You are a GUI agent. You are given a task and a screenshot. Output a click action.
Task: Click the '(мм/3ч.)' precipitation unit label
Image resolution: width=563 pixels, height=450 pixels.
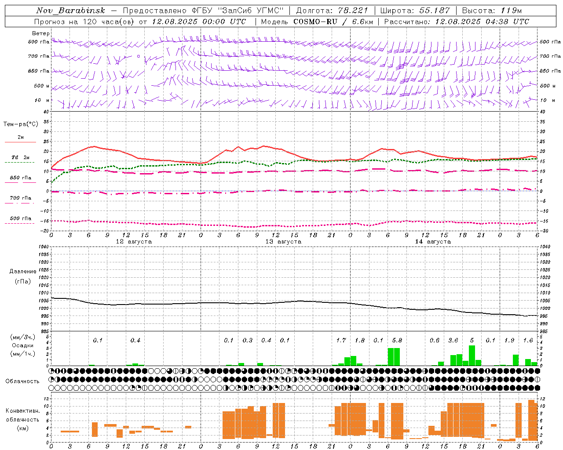click(22, 337)
